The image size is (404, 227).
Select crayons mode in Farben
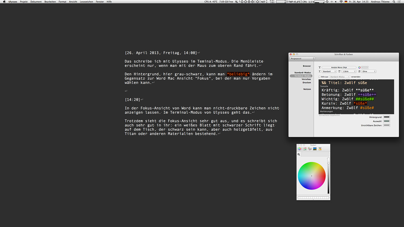[x=320, y=149]
